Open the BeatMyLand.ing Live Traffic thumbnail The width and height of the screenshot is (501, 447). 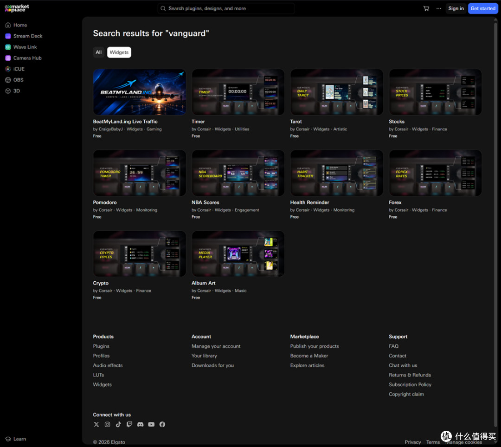tap(139, 92)
